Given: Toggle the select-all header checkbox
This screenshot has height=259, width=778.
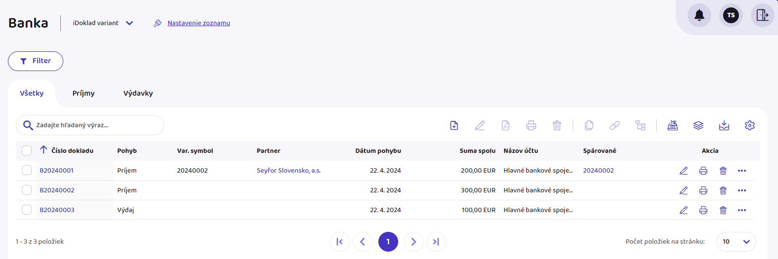Looking at the screenshot, I should [x=27, y=150].
